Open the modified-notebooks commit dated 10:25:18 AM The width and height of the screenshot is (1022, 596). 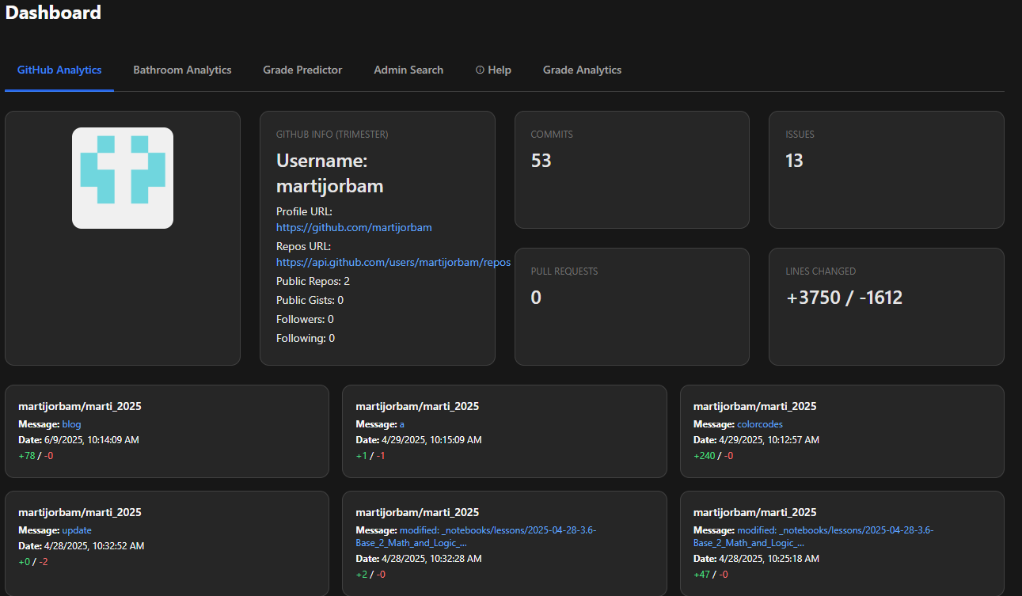[814, 537]
